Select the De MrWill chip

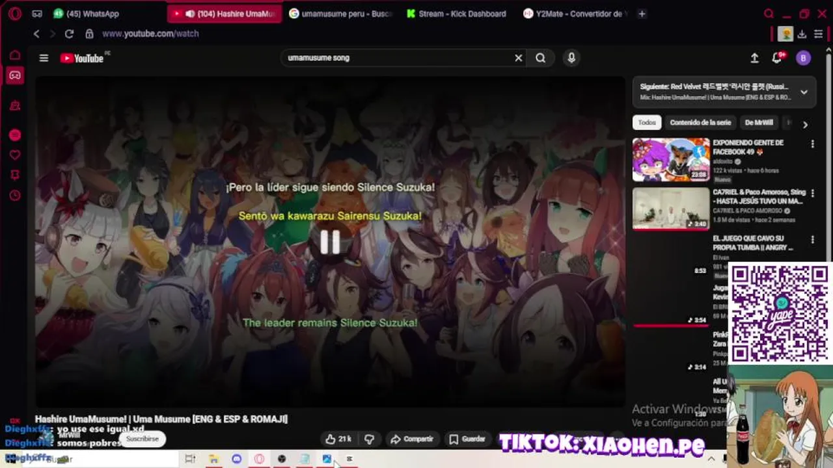click(759, 122)
